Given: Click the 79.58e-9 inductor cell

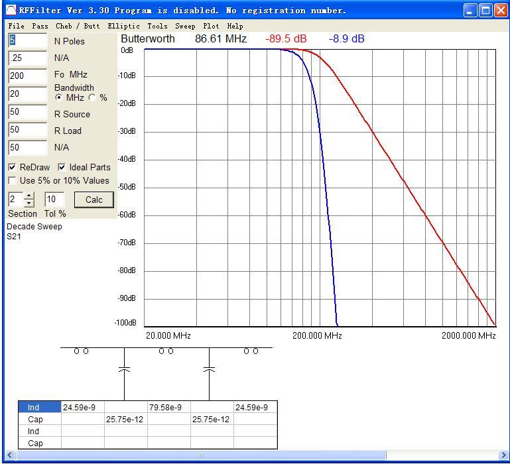Looking at the screenshot, I should 169,408.
